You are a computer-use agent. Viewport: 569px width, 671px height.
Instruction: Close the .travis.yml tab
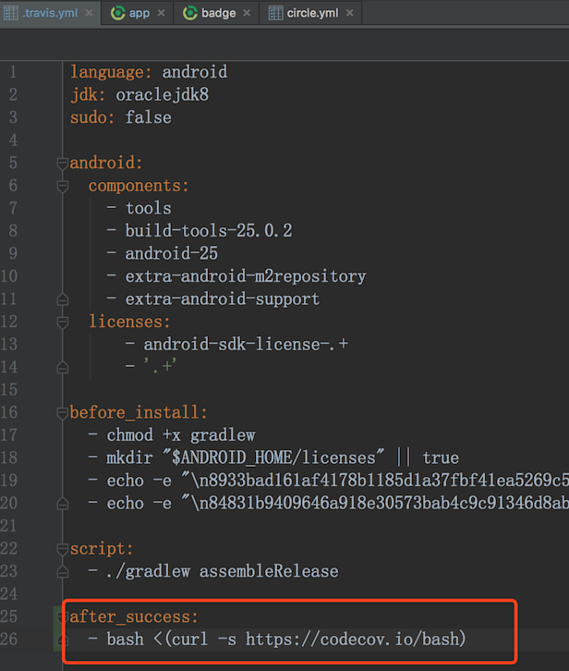point(89,13)
